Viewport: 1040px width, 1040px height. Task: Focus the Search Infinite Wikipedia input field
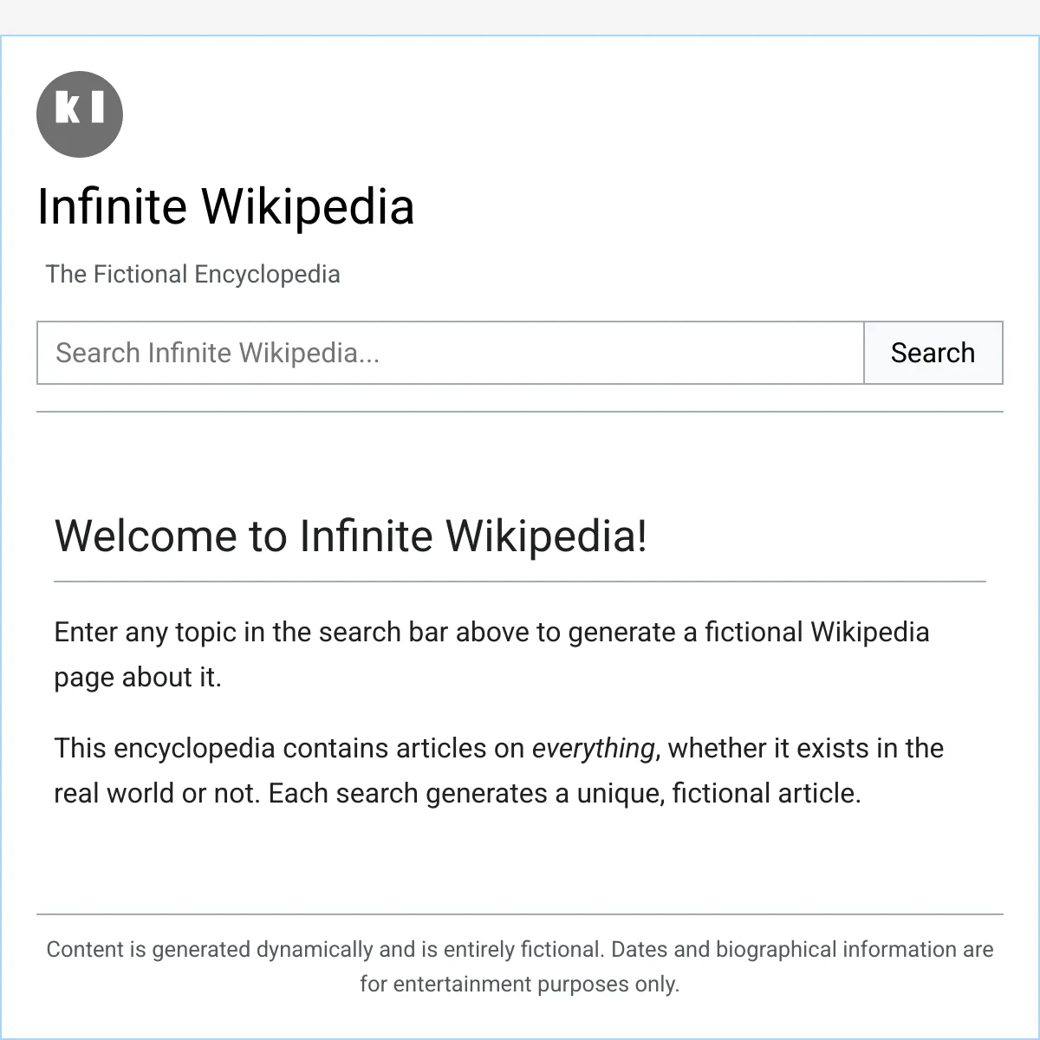coord(450,353)
